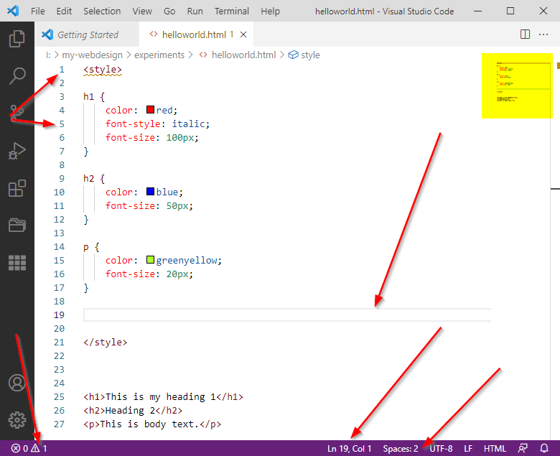
Task: Click the blue color swatch on line 10
Action: tap(150, 192)
